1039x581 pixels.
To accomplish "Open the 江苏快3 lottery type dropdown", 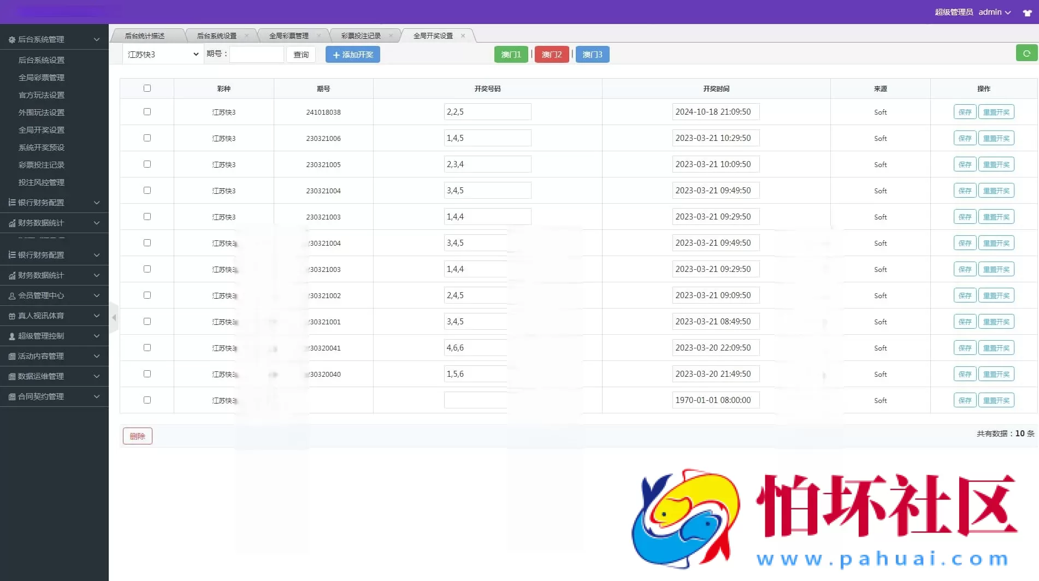I will pos(162,55).
